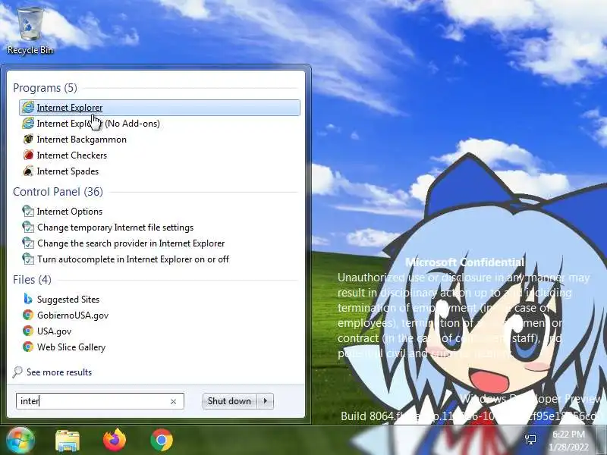Click the Shut down button
607x455 pixels.
230,401
